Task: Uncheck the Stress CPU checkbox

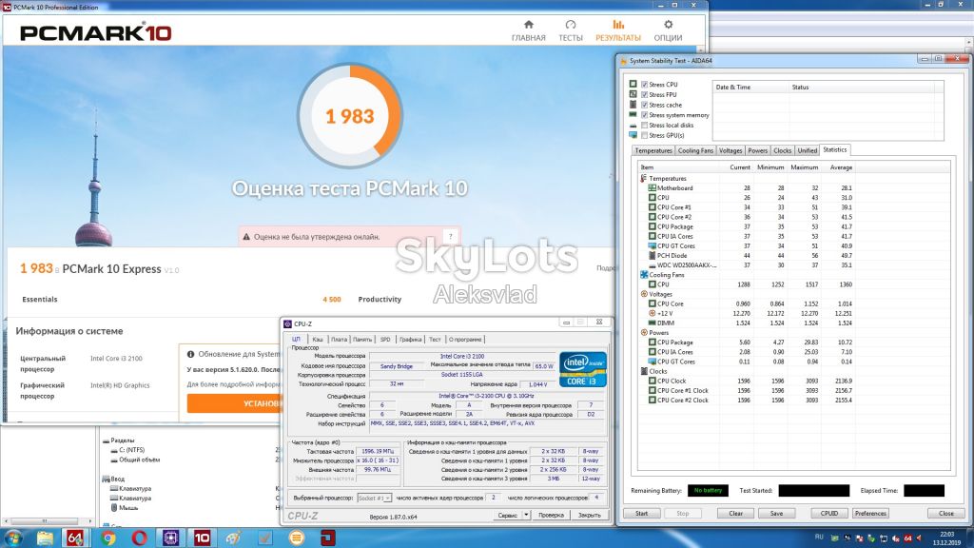Action: pos(645,85)
